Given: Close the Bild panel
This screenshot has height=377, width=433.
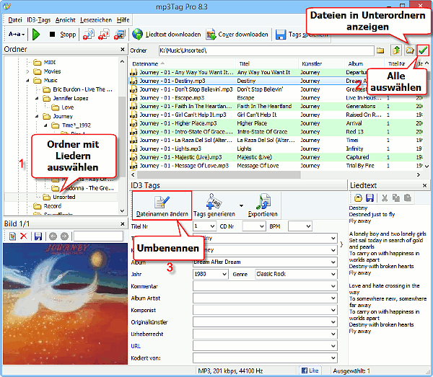Looking at the screenshot, I should click(123, 224).
